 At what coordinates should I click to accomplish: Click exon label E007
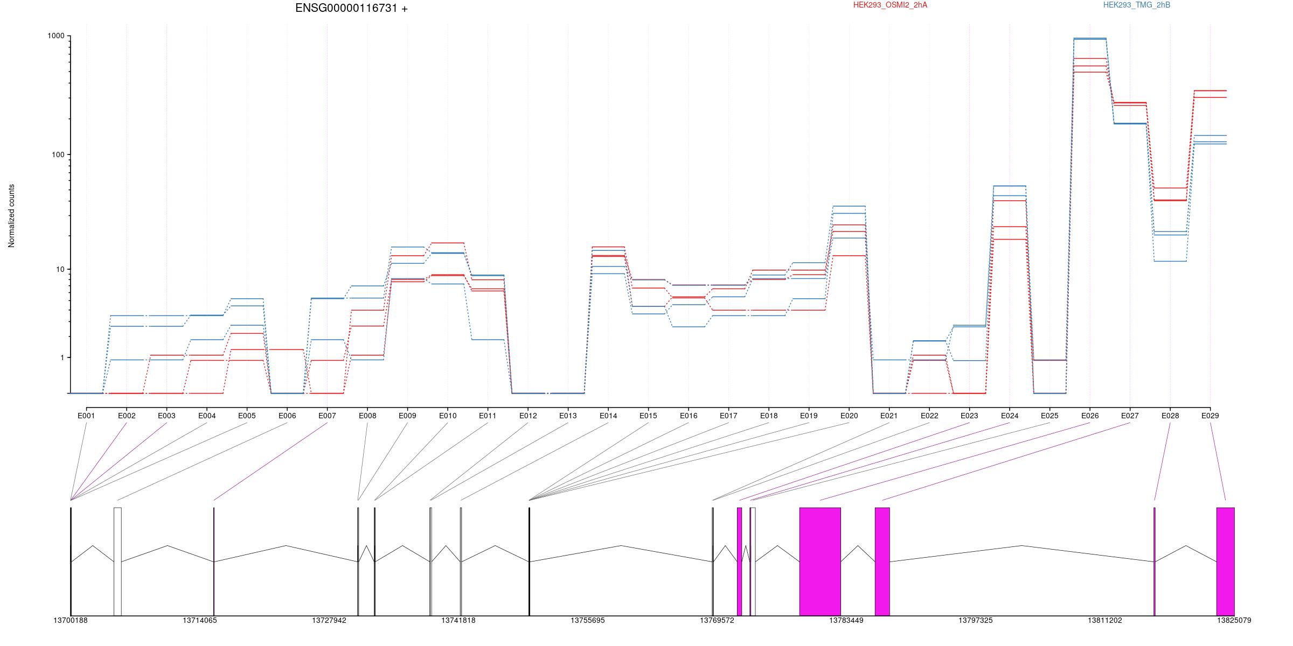pos(327,416)
